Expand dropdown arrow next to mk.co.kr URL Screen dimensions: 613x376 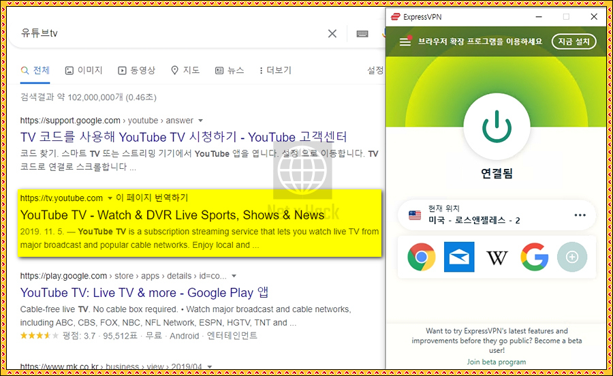click(210, 366)
